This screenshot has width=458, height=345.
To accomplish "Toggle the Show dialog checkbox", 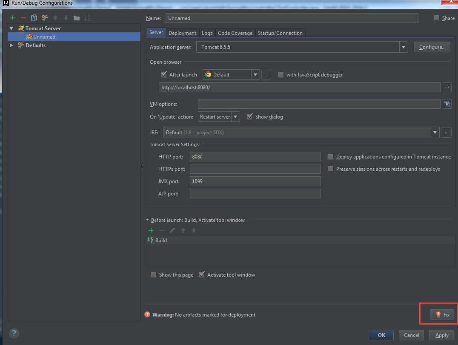I will tap(249, 116).
